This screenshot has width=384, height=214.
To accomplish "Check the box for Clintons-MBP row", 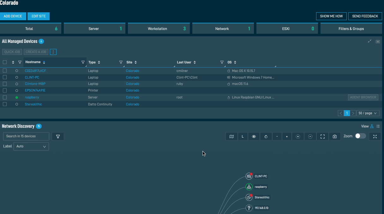I will (5, 84).
